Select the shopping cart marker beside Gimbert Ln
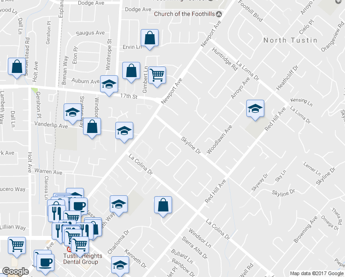Screen dimensions: 345x277 [157, 76]
